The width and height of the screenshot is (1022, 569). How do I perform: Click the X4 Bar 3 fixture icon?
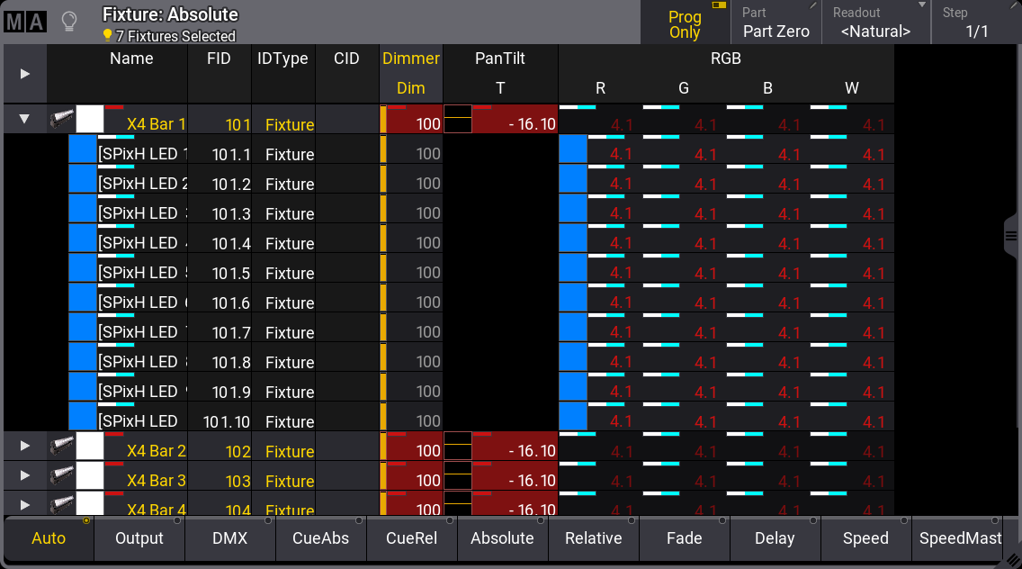[x=61, y=475]
